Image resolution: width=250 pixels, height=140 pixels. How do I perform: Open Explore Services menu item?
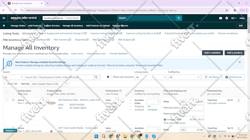pyautogui.click(x=52, y=26)
